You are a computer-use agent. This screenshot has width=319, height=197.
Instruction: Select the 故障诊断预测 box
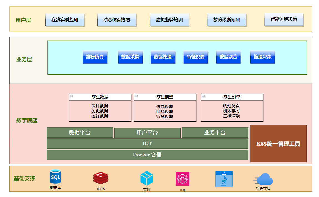(x=227, y=20)
